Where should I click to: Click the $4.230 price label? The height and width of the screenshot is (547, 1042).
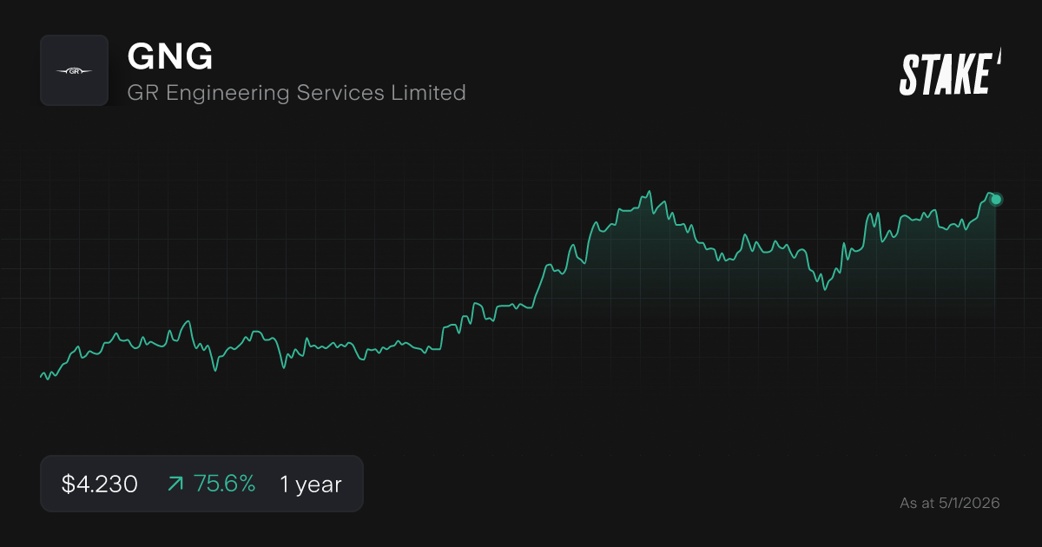(x=98, y=484)
